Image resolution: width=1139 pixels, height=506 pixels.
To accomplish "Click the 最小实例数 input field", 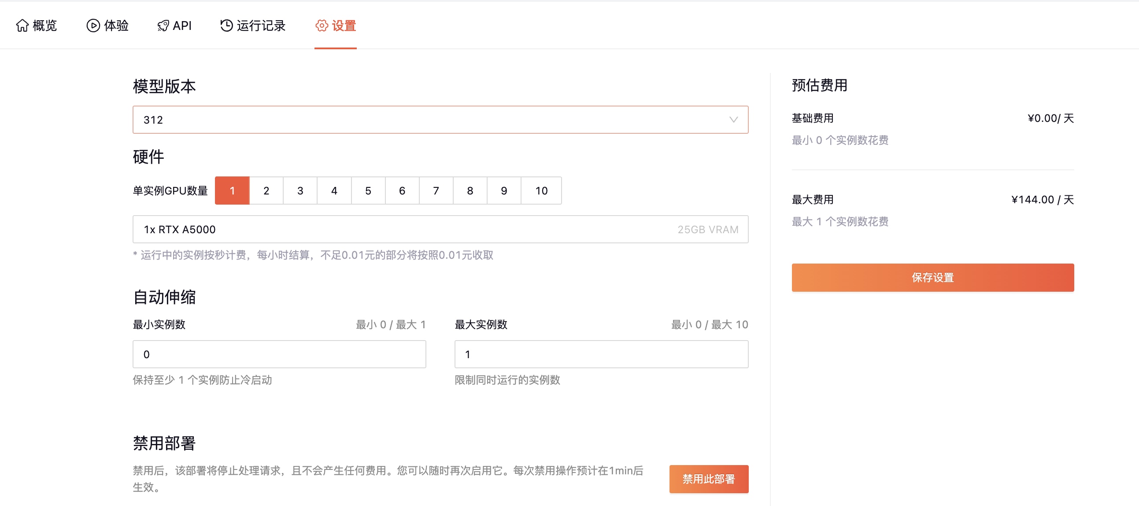I will [279, 354].
